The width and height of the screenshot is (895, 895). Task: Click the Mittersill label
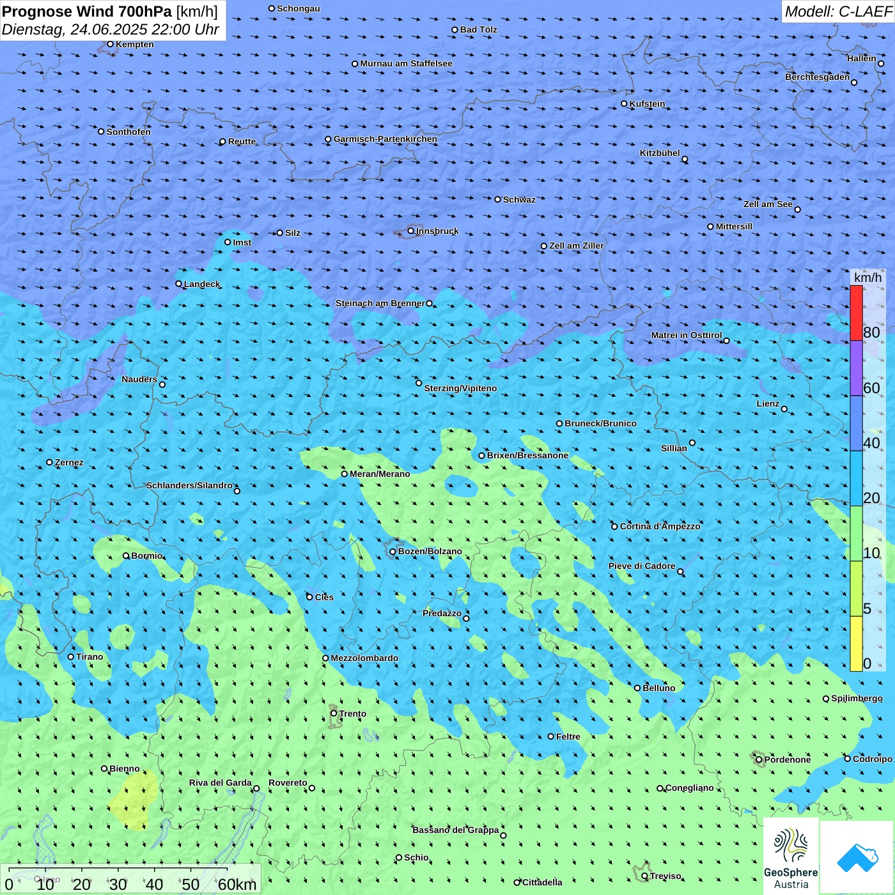tap(734, 226)
